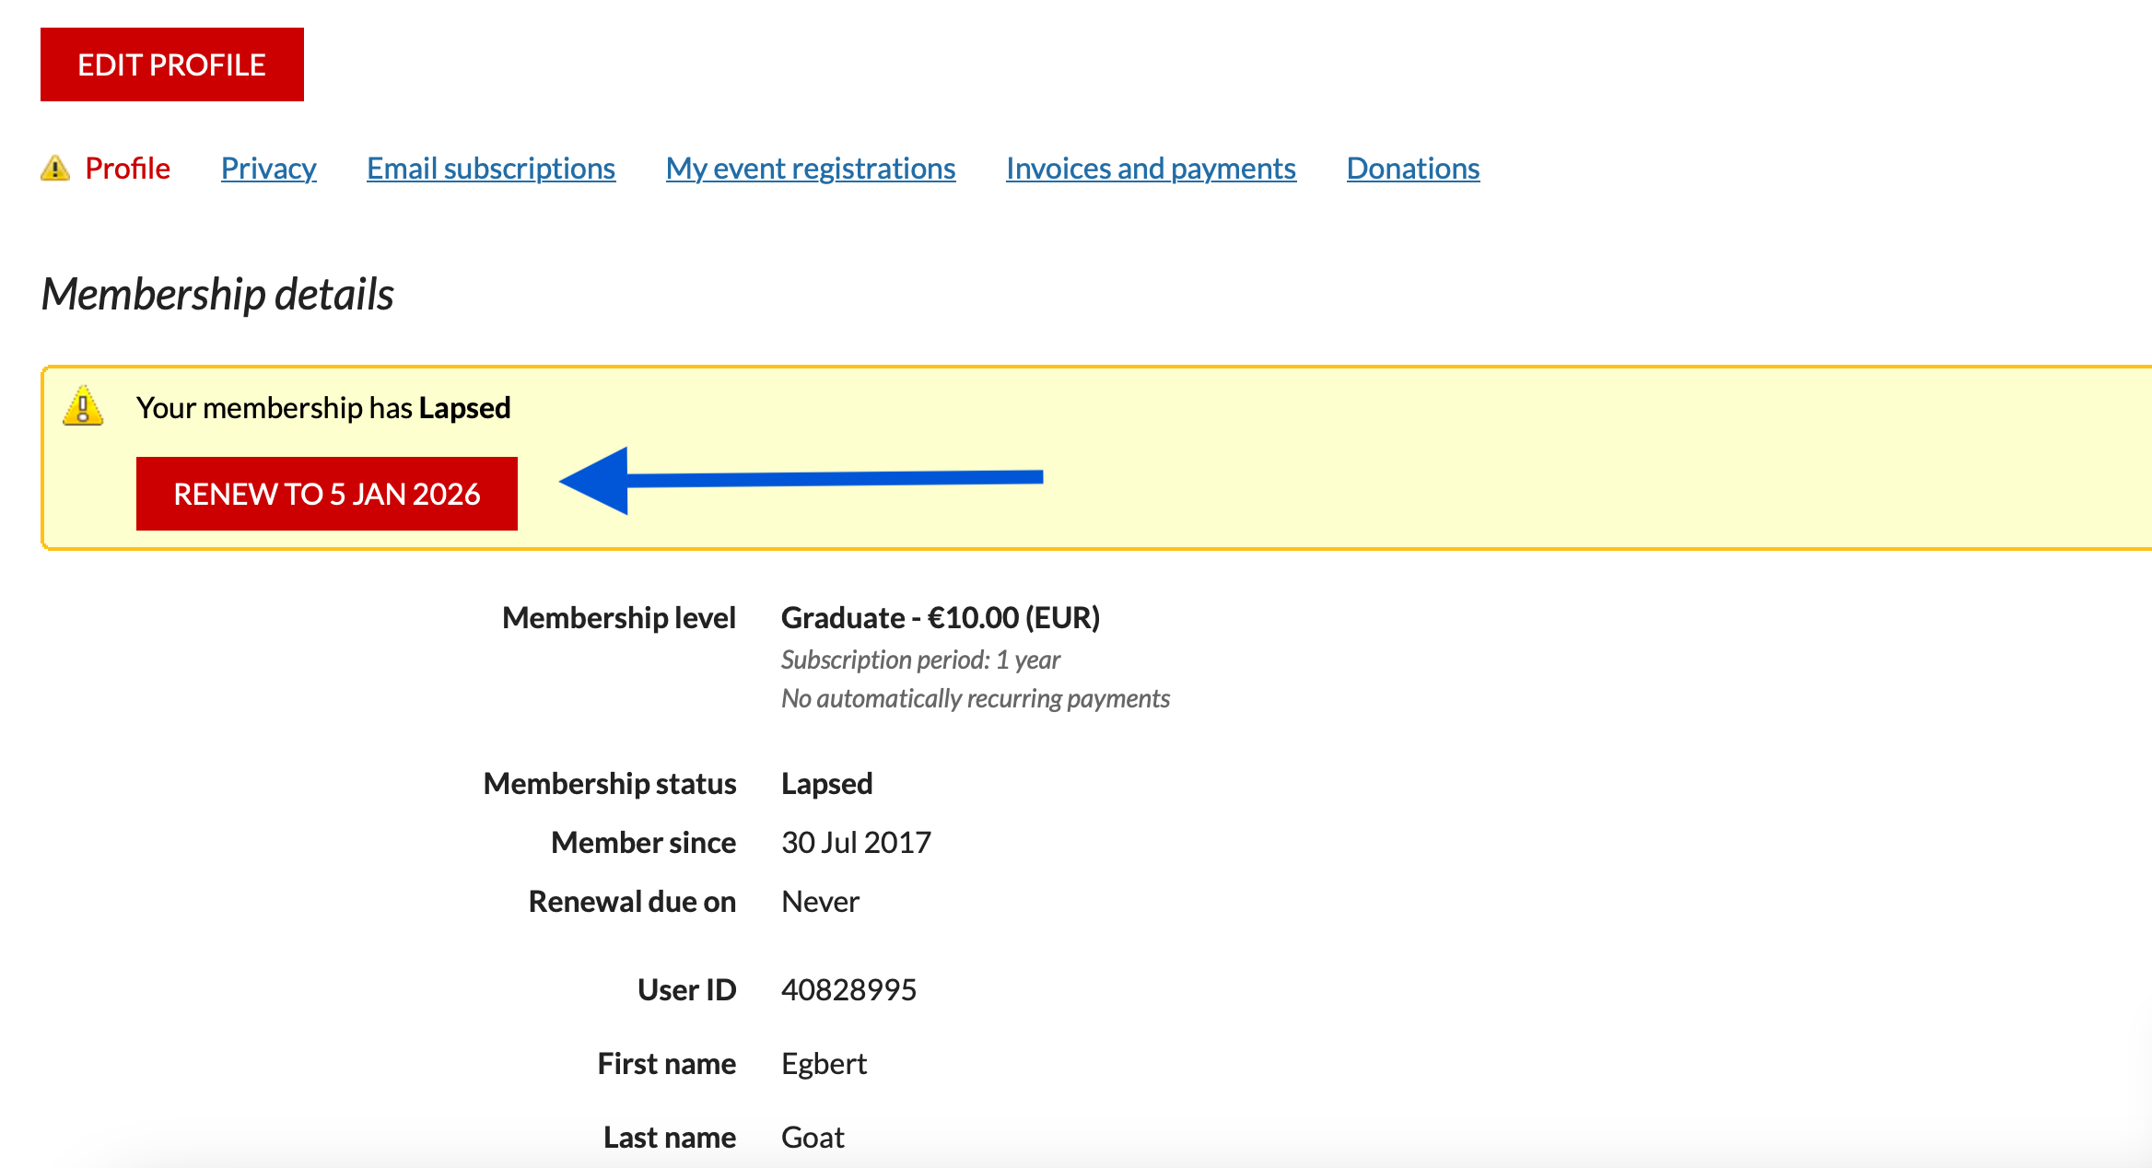
Task: Click the Membership details heading
Action: [x=217, y=295]
